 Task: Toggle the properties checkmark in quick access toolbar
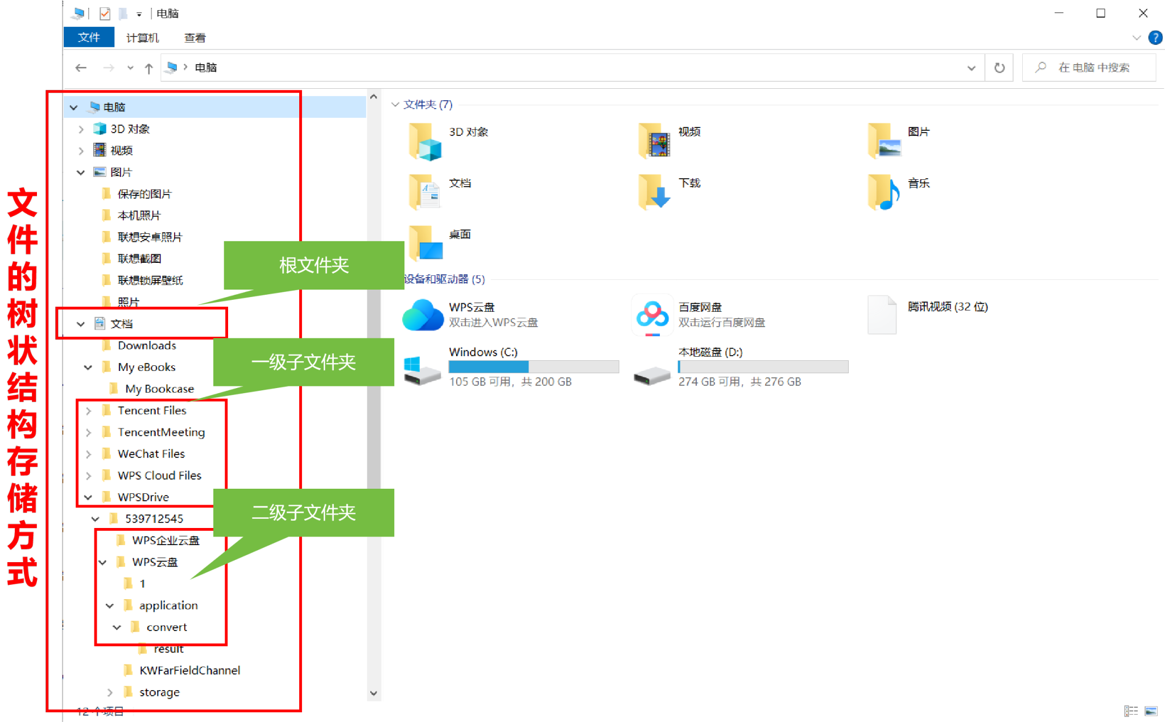click(x=105, y=13)
